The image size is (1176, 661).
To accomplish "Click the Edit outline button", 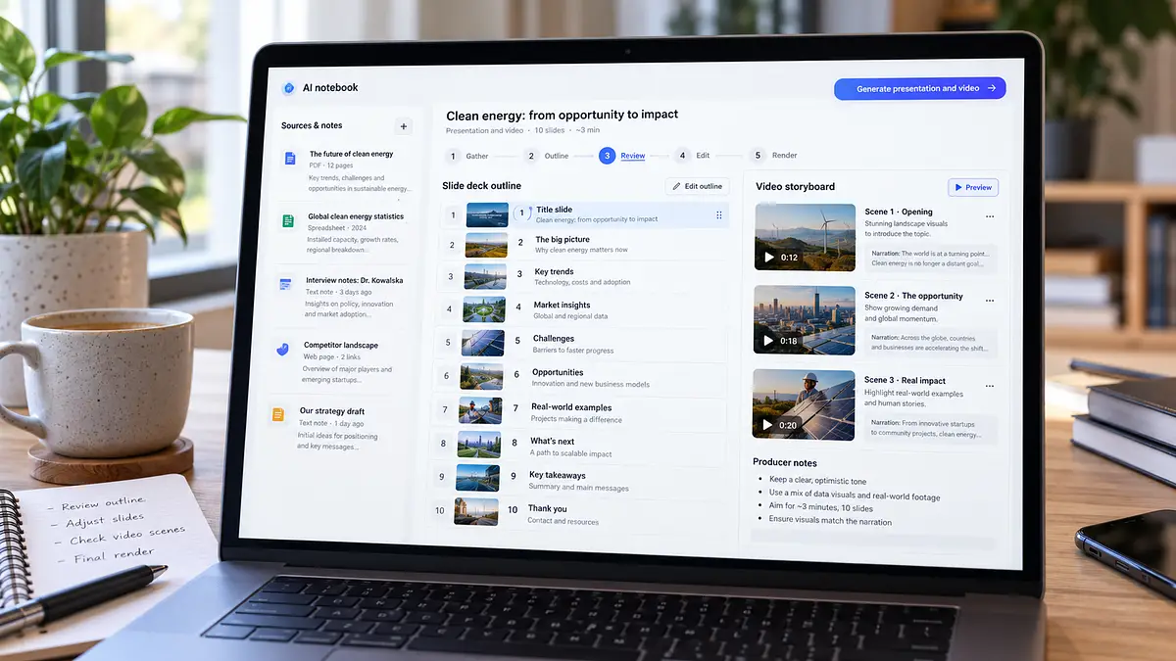I will [x=697, y=186].
